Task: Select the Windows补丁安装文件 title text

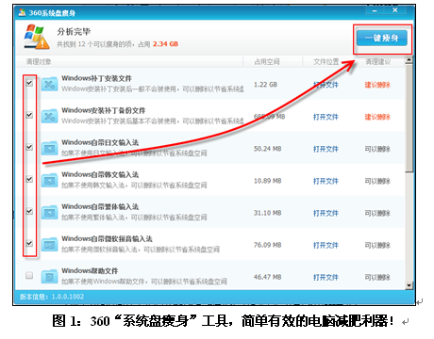Action: pyautogui.click(x=96, y=78)
